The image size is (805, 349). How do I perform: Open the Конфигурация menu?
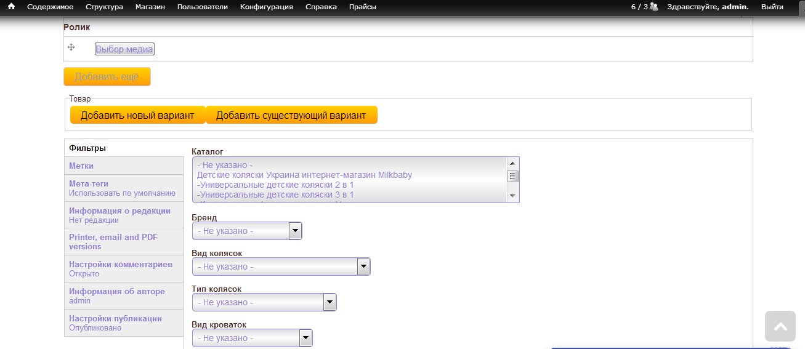coord(267,7)
